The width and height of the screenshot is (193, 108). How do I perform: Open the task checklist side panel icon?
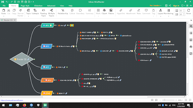tap(191, 54)
